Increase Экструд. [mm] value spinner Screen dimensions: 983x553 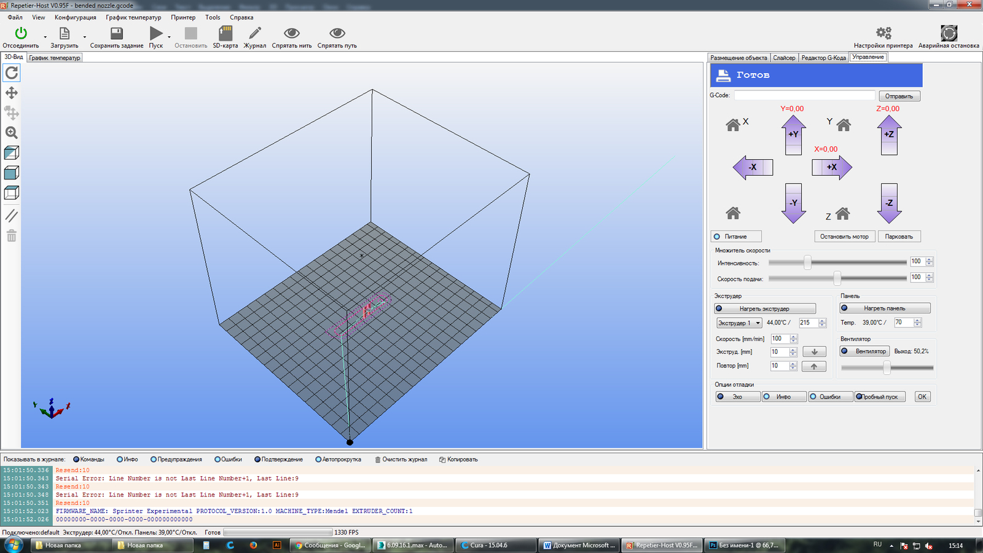[x=793, y=350]
